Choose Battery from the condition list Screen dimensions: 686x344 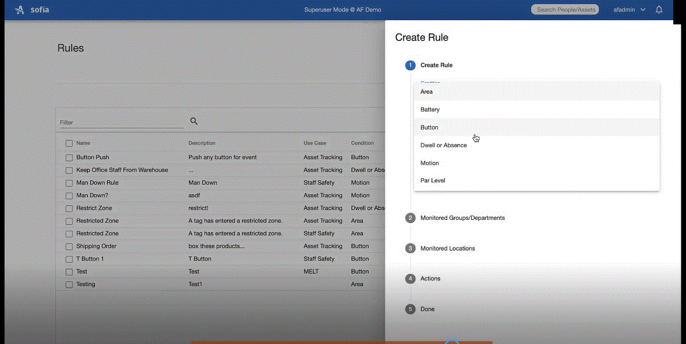pyautogui.click(x=536, y=110)
